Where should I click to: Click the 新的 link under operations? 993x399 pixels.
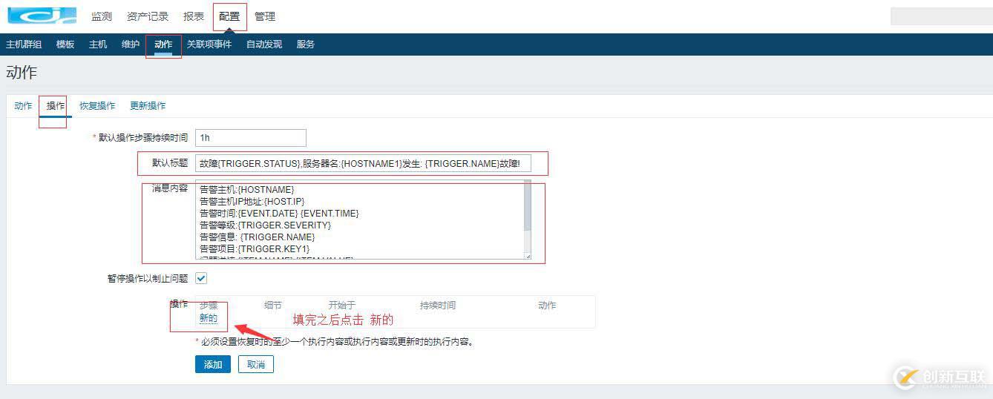(209, 319)
